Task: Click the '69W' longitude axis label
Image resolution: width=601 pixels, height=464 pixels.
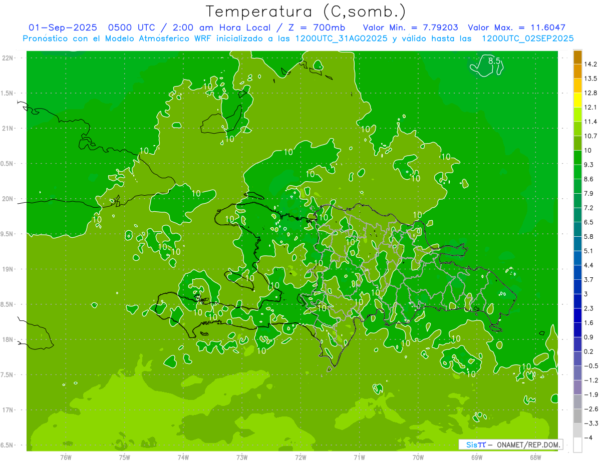Action: (x=477, y=457)
